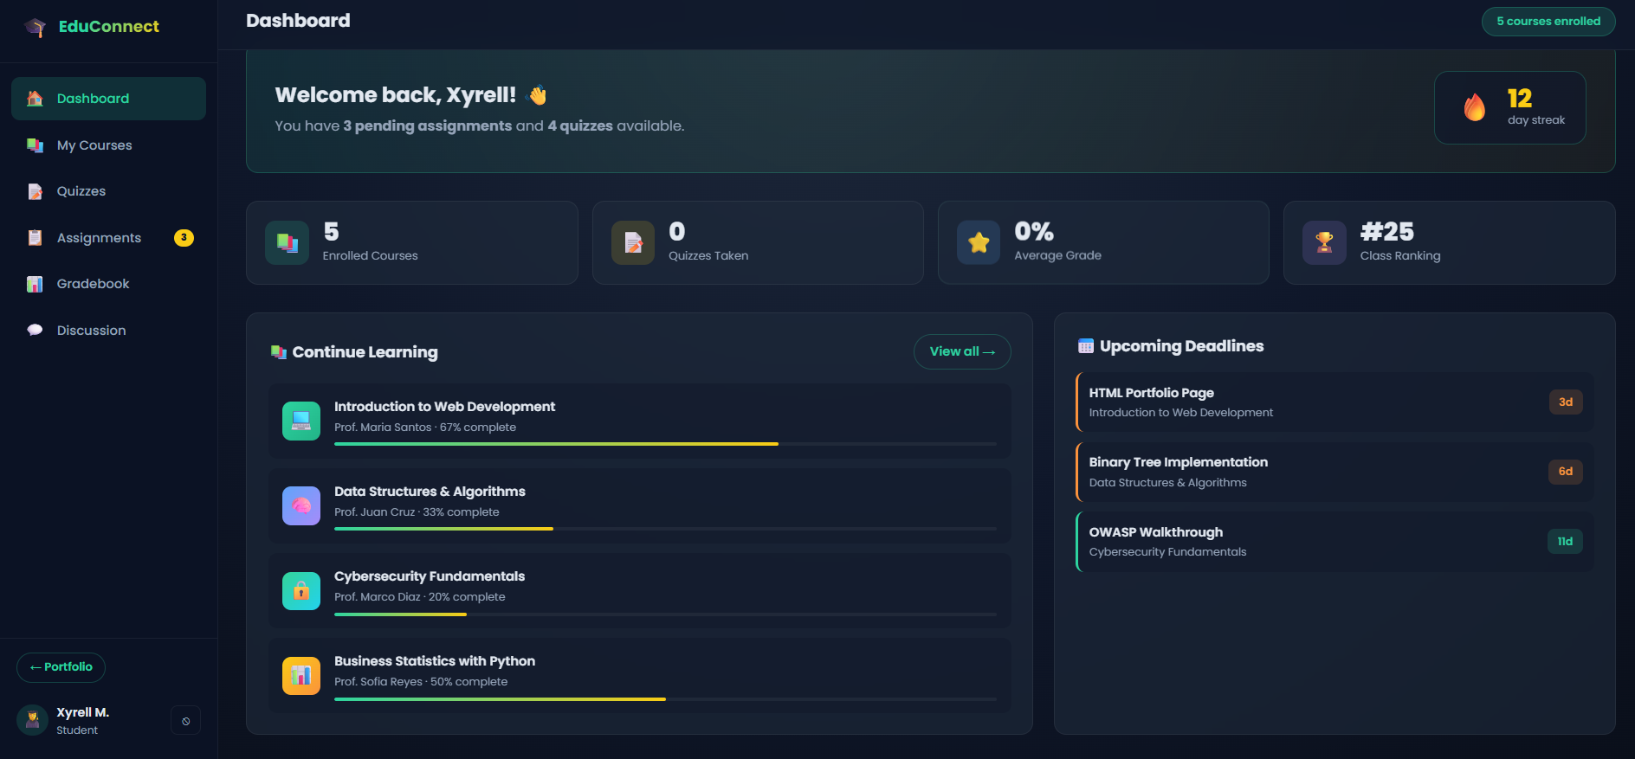Image resolution: width=1635 pixels, height=759 pixels.
Task: Open the Binary Tree Implementation deadline
Action: coord(1334,472)
